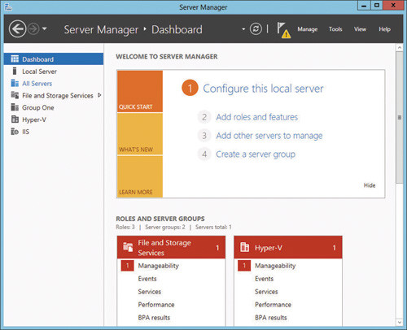Click the Dashboard icon in sidebar

(15, 59)
